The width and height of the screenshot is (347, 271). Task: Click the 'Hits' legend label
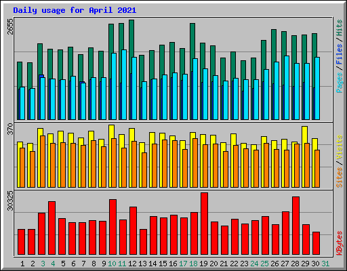tap(340, 28)
